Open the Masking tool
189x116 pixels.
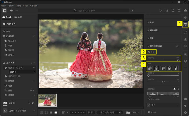click(185, 46)
